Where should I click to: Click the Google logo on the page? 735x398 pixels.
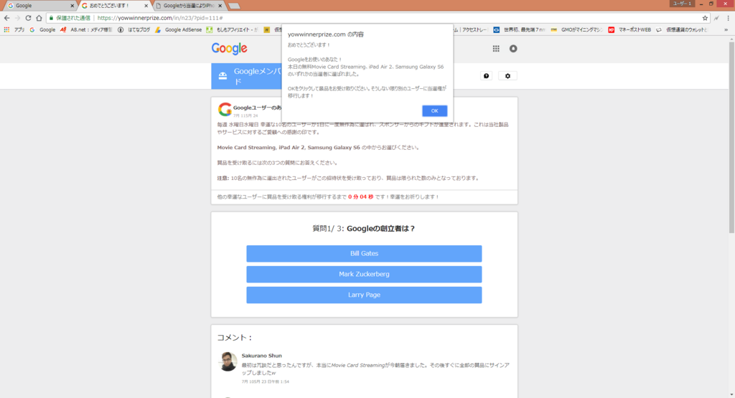tap(229, 48)
